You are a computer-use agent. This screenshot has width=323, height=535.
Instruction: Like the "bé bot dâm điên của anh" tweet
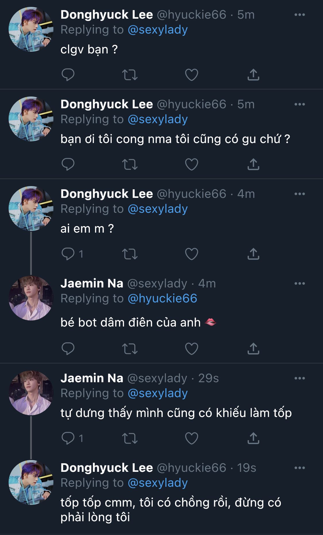pos(192,349)
